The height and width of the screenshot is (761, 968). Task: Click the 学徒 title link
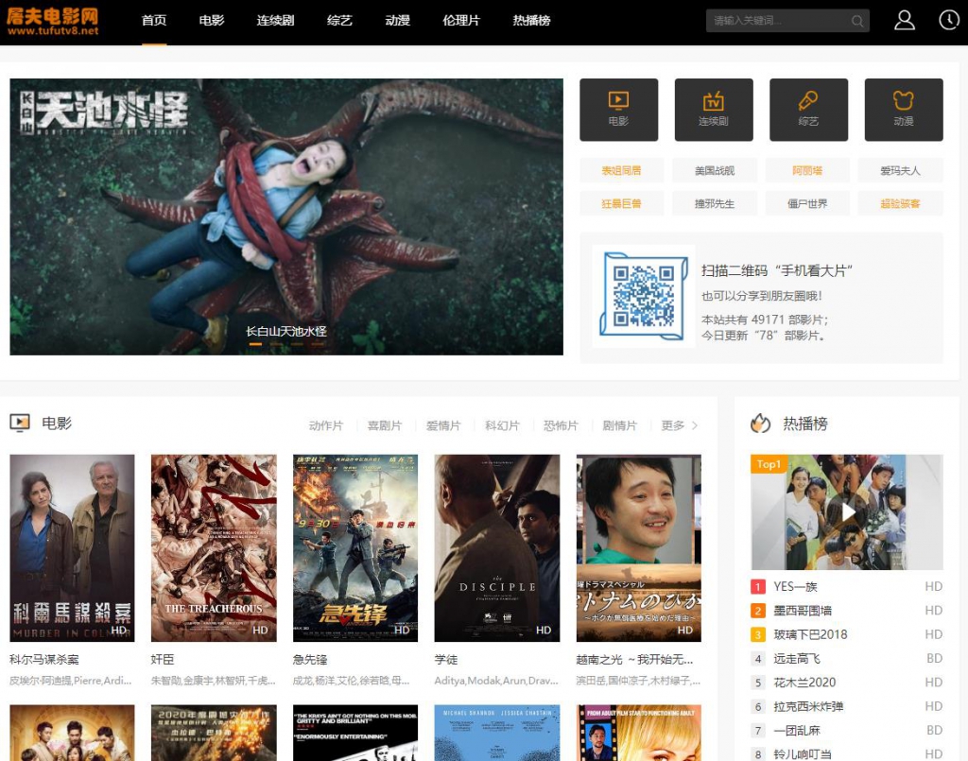point(446,659)
